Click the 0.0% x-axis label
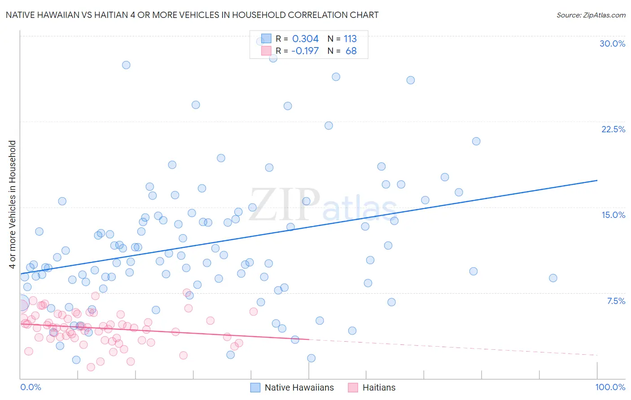Screen dimensions: 631x400 pyautogui.click(x=31, y=387)
